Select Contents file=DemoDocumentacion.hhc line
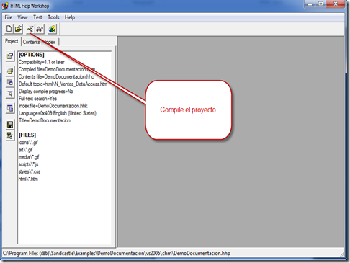 tap(56, 76)
